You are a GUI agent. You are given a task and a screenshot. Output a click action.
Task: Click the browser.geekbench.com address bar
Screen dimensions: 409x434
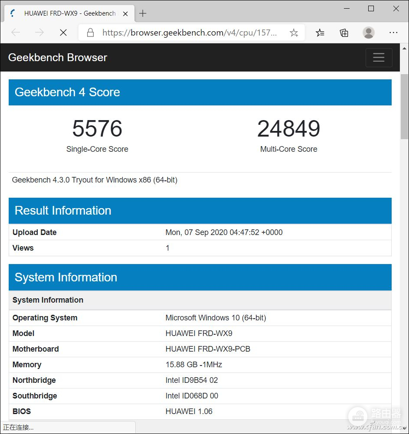189,33
